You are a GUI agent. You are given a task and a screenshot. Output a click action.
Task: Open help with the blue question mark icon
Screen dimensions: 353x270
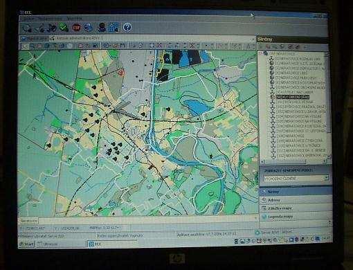point(127,28)
